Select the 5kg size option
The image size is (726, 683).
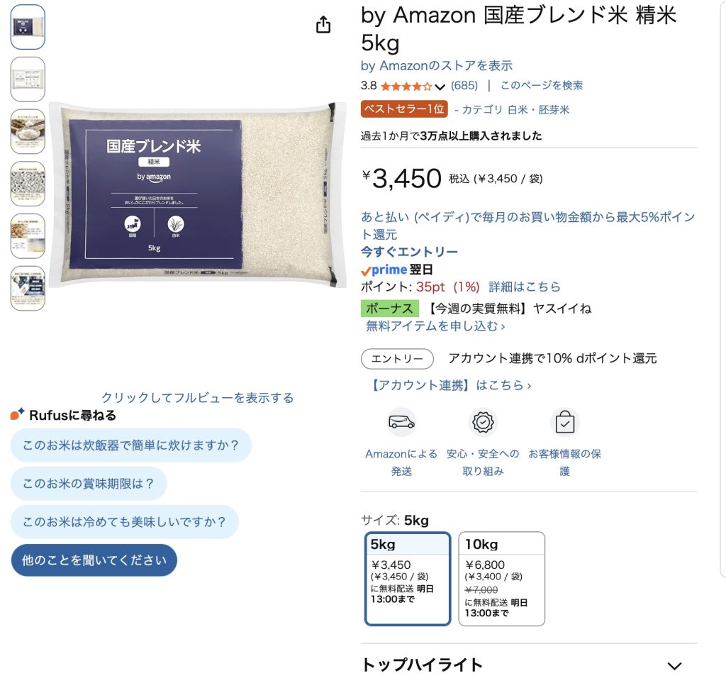tap(408, 579)
